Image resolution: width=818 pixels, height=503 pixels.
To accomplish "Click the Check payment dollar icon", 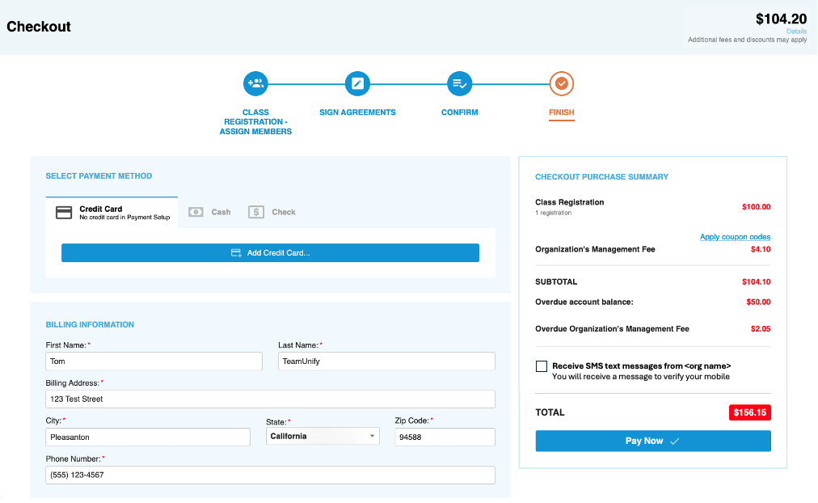I will tap(256, 212).
